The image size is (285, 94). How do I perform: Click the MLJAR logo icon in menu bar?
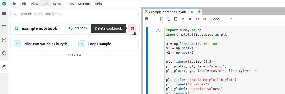click(x=4, y=4)
